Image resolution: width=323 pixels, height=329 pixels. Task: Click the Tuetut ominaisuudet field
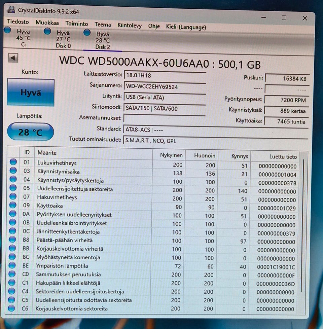215,140
